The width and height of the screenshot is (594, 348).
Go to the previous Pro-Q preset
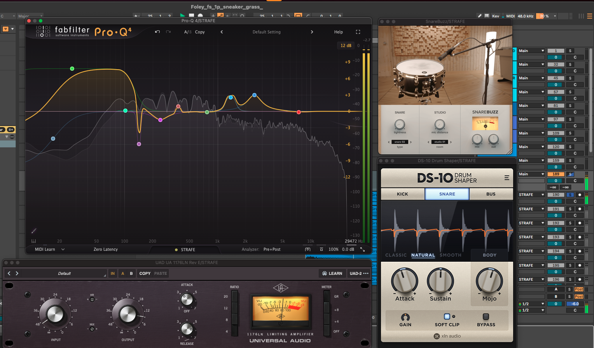[x=222, y=32]
